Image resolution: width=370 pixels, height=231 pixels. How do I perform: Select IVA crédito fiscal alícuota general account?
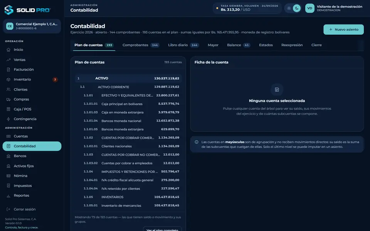point(128,180)
